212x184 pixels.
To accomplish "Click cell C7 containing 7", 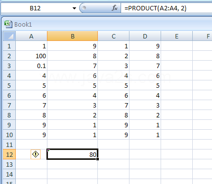I will [x=114, y=105].
